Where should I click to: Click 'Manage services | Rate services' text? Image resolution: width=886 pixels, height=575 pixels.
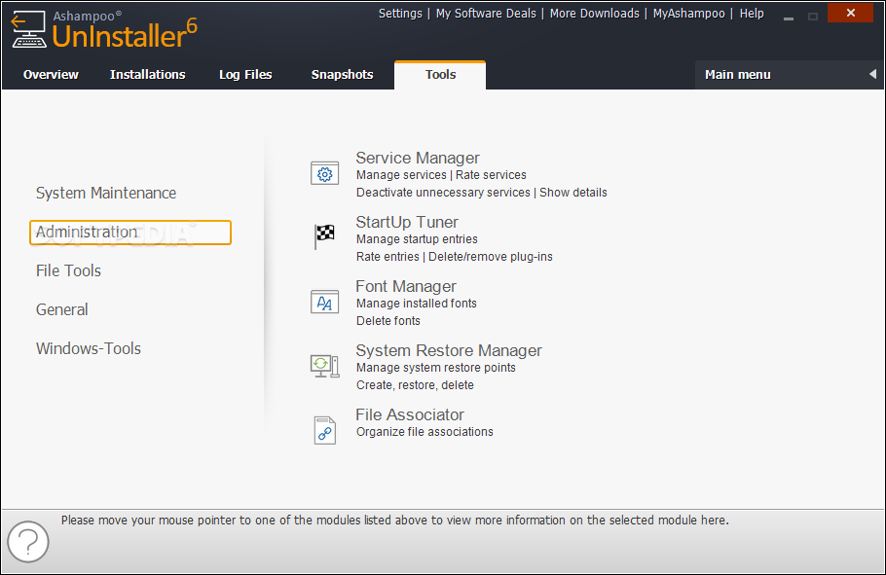click(441, 175)
